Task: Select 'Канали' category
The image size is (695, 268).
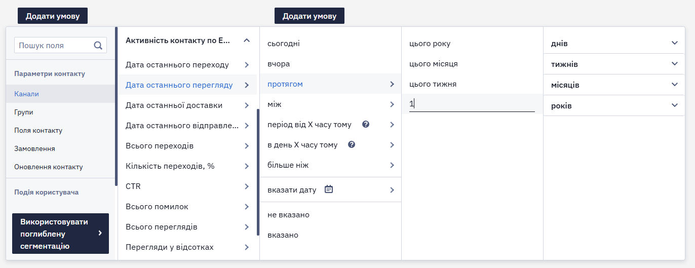Action: pos(61,94)
